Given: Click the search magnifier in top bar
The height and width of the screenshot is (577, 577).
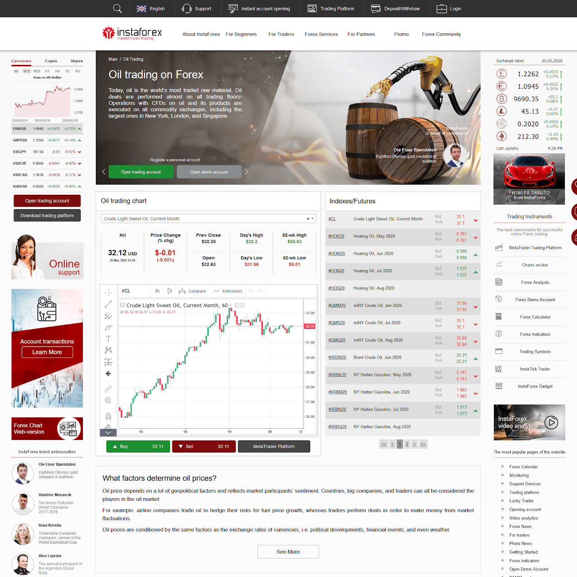Looking at the screenshot, I should (117, 9).
